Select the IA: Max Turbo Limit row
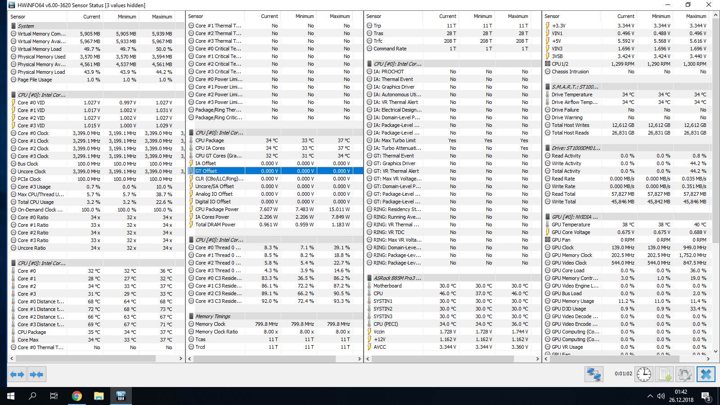Image resolution: width=720 pixels, height=405 pixels. coord(453,140)
